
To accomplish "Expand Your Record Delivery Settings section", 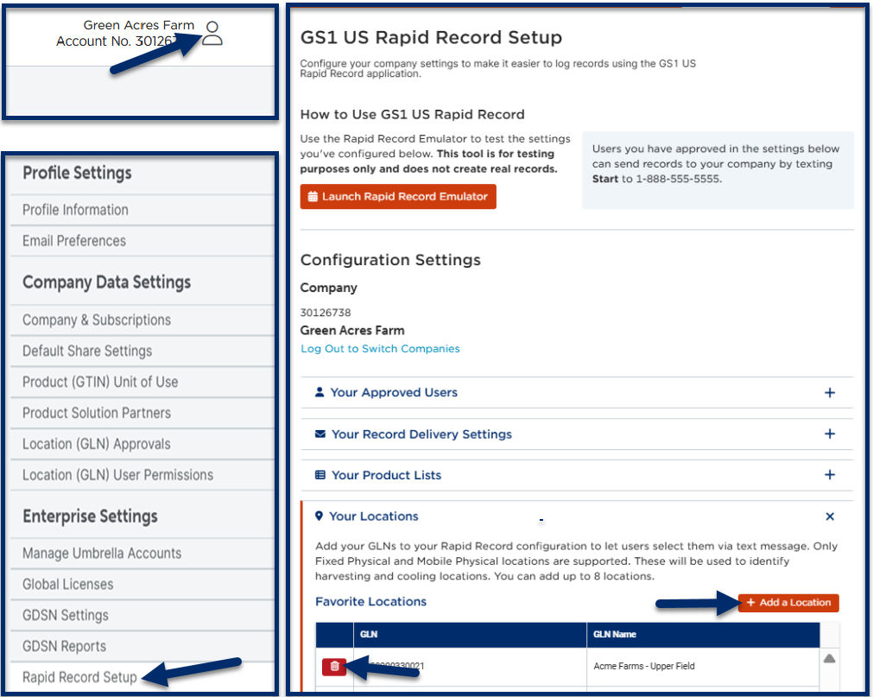I will tap(830, 434).
